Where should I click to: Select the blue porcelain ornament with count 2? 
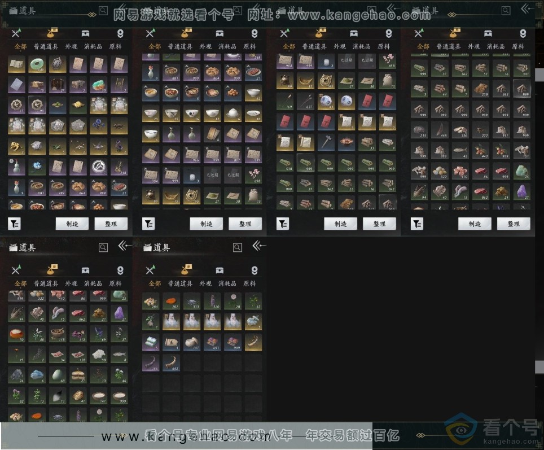(253, 321)
